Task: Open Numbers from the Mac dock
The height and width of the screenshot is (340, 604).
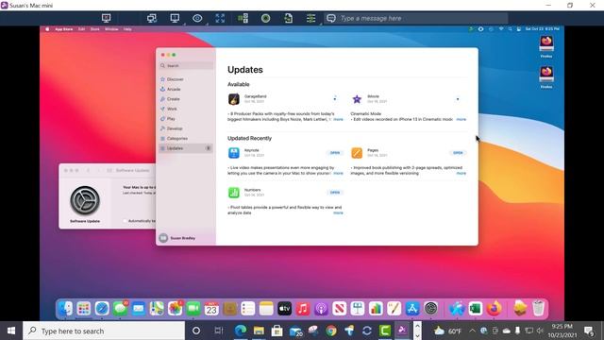Action: tap(376, 309)
